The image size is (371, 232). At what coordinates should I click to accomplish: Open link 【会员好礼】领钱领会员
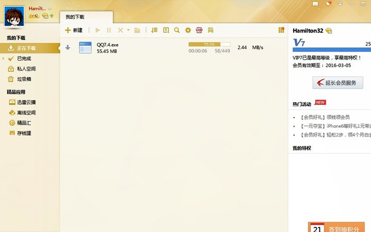pos(324,117)
